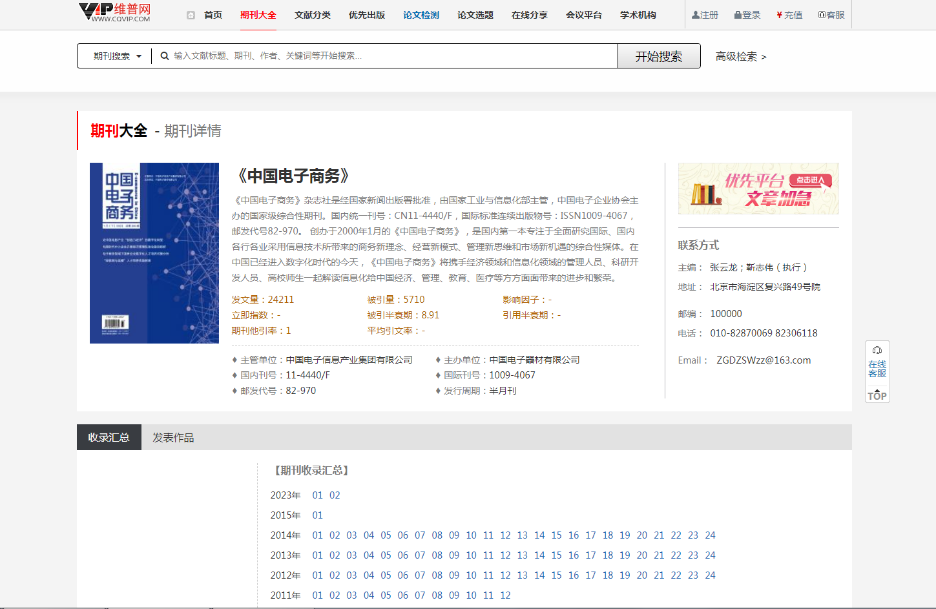Click the home icon beside 首页

[x=191, y=15]
